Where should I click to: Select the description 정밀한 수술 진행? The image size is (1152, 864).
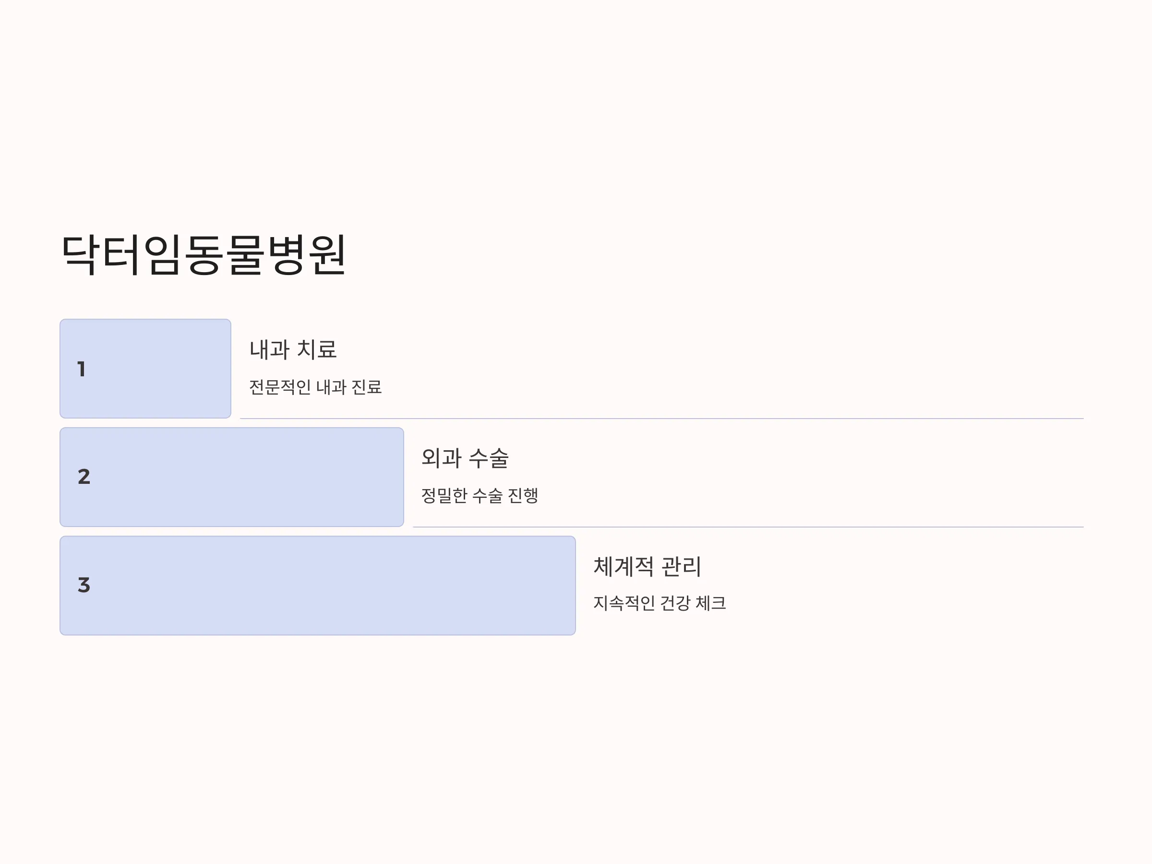click(x=479, y=495)
